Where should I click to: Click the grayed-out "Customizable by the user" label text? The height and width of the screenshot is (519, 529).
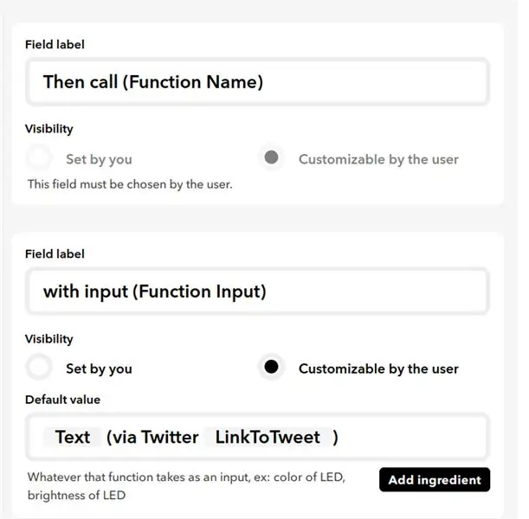click(378, 159)
